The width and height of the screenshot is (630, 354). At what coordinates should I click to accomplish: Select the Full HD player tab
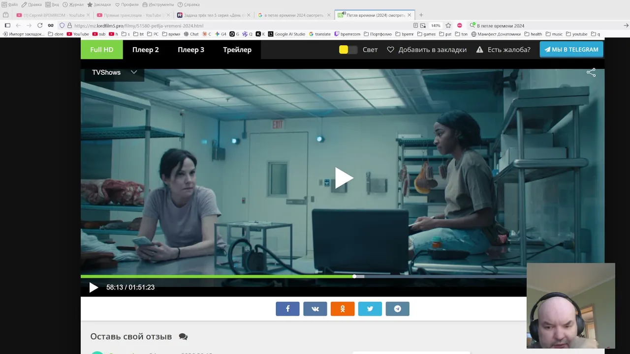point(102,50)
